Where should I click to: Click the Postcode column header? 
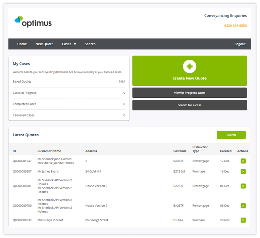point(180,151)
